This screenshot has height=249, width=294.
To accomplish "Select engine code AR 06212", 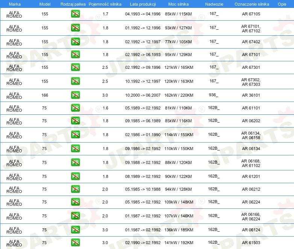I will click(x=251, y=189).
